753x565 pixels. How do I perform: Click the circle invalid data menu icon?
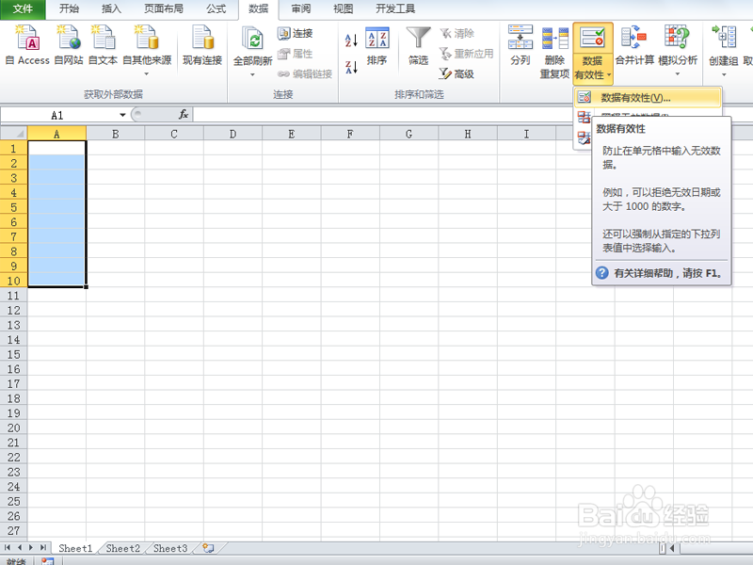pyautogui.click(x=584, y=117)
